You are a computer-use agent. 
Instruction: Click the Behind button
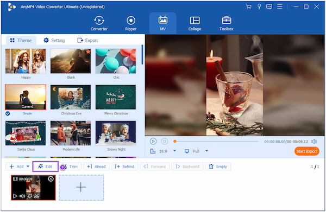pos(124,166)
